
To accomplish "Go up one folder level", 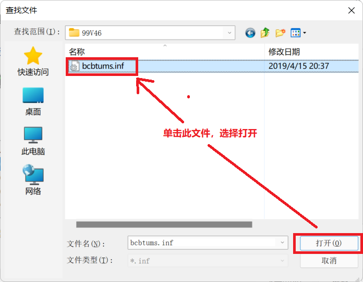I will pyautogui.click(x=265, y=33).
